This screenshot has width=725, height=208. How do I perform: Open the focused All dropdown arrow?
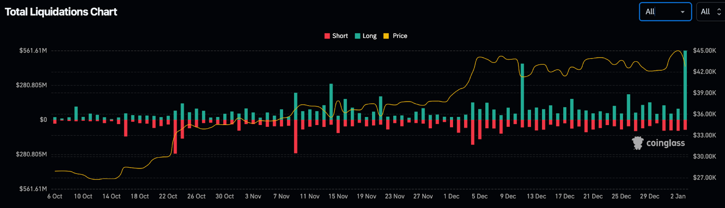[x=682, y=12]
